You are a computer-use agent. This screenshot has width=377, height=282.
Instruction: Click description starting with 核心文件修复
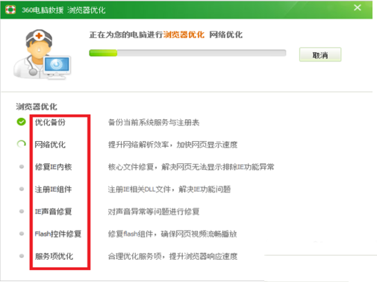point(191,167)
